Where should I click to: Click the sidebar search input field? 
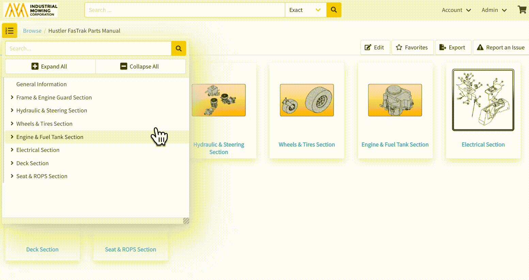click(x=88, y=48)
